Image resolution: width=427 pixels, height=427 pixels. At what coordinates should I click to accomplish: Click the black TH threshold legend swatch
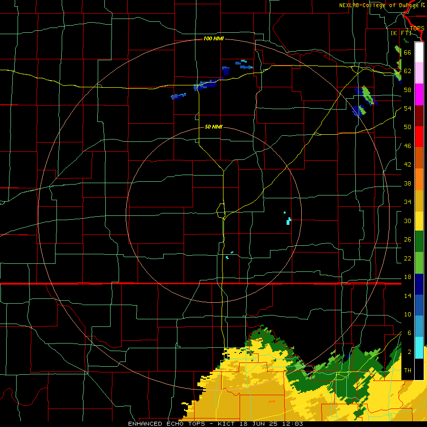pyautogui.click(x=419, y=369)
